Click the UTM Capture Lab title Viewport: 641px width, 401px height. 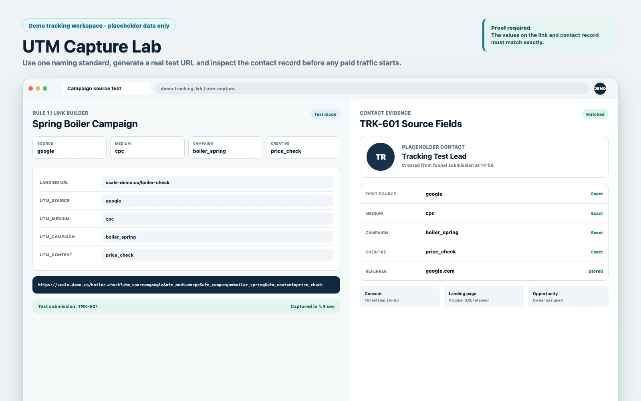(92, 47)
